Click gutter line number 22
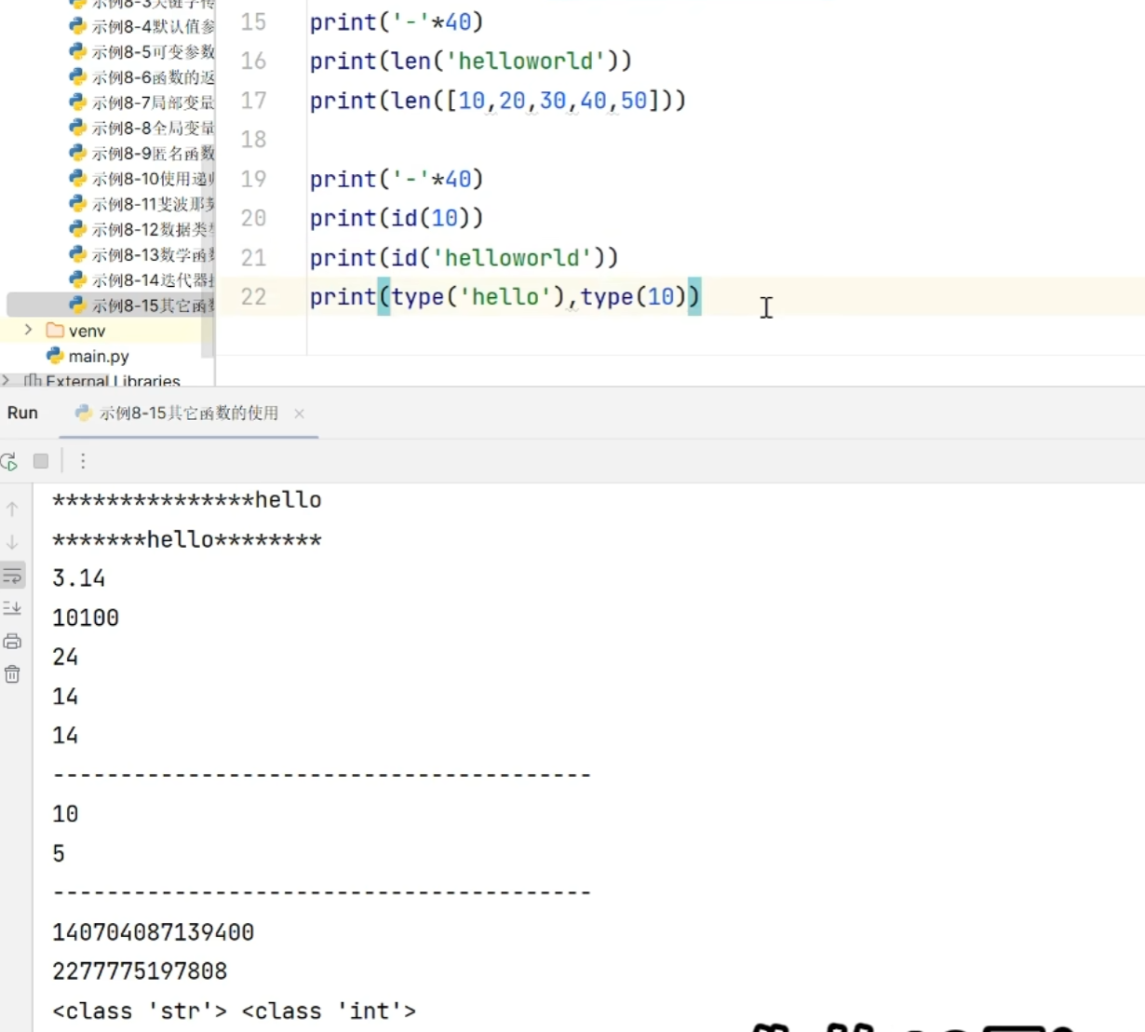The height and width of the screenshot is (1032, 1145). coord(253,296)
